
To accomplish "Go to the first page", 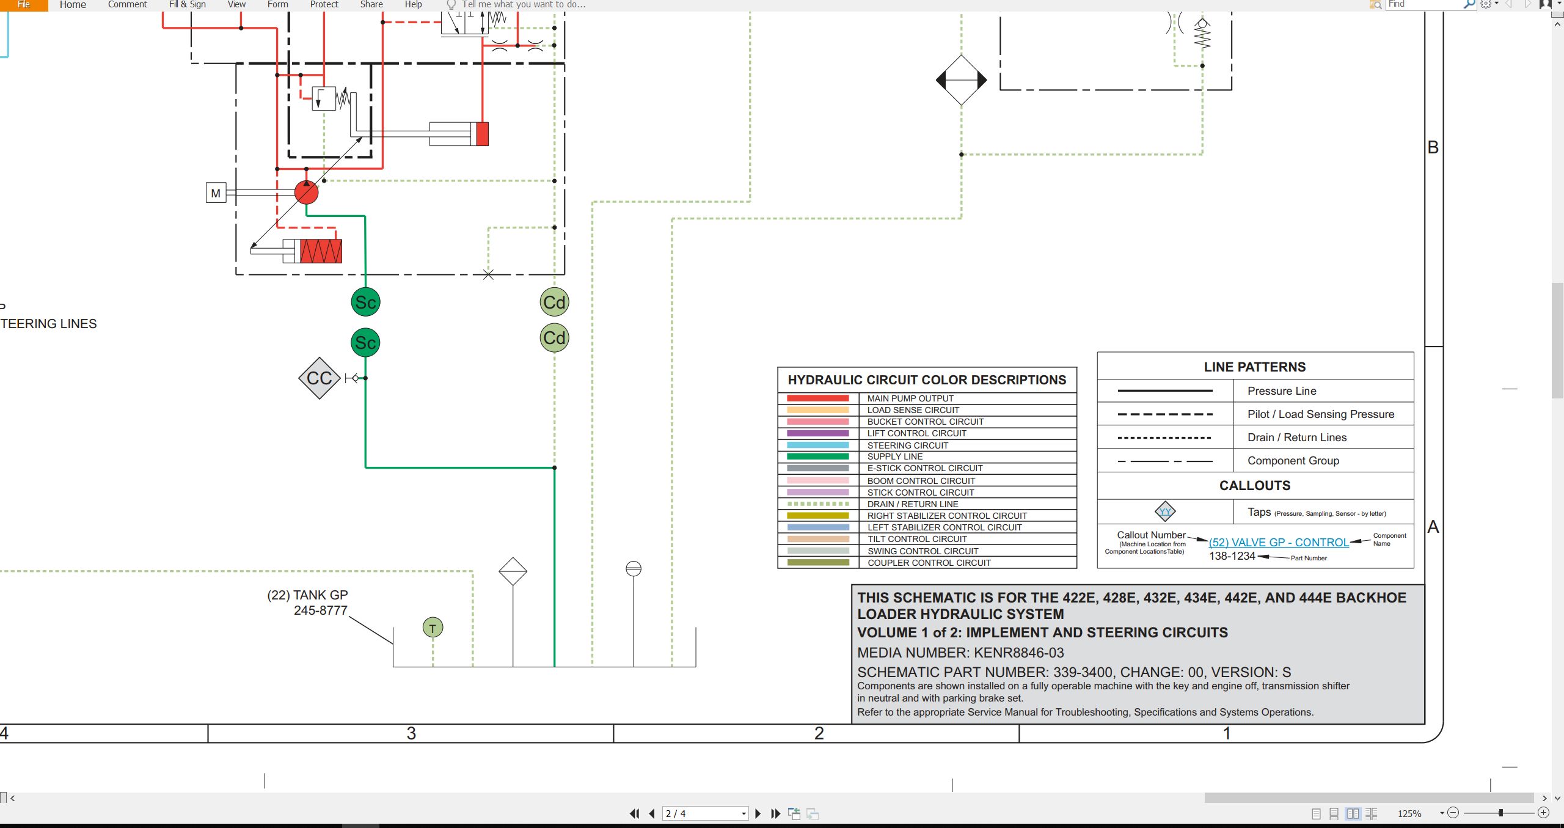I will (x=635, y=813).
